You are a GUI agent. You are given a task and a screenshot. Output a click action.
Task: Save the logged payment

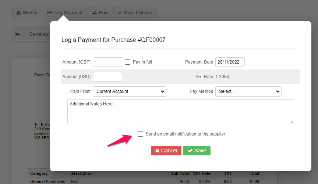tap(197, 151)
